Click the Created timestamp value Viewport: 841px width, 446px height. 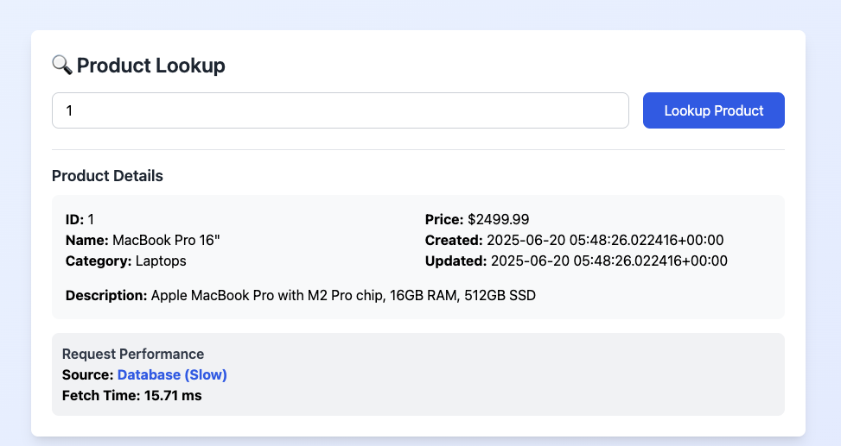(x=605, y=240)
